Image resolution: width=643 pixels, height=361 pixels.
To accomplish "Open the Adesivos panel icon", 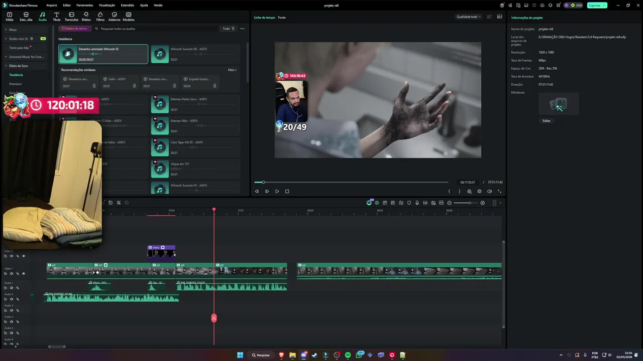I will pos(114,17).
